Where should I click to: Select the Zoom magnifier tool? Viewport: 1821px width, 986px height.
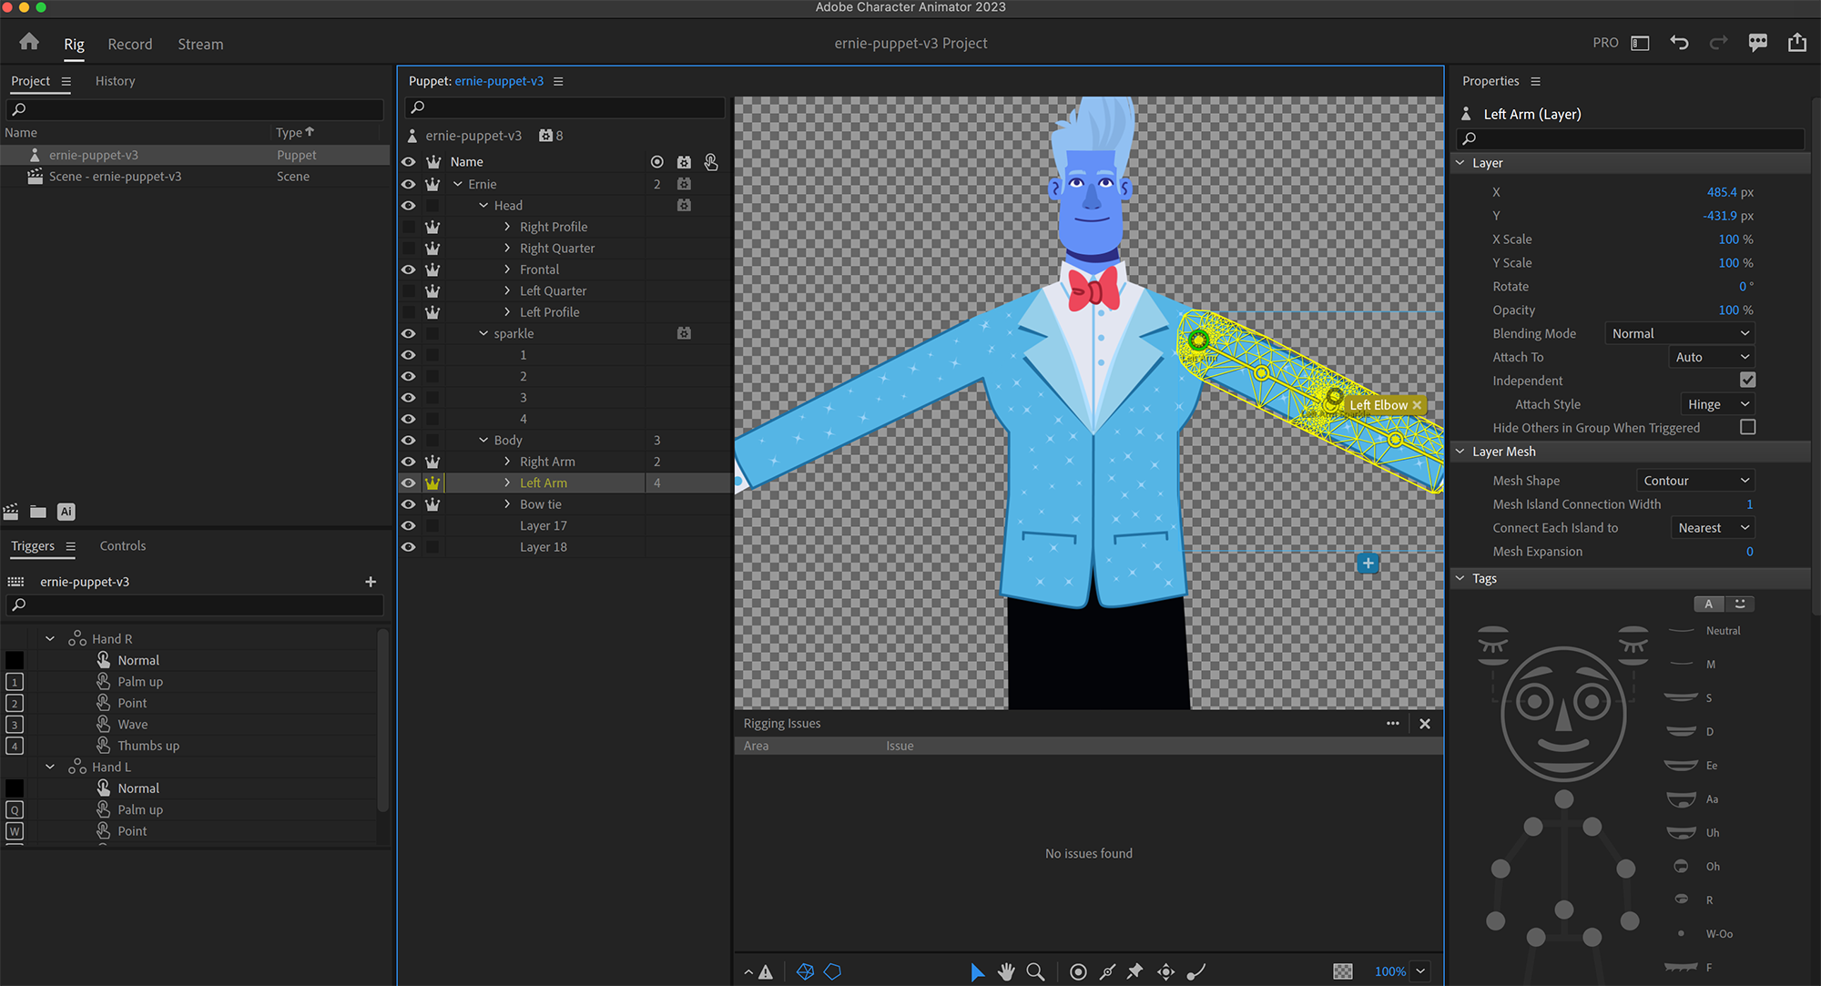click(x=1035, y=971)
